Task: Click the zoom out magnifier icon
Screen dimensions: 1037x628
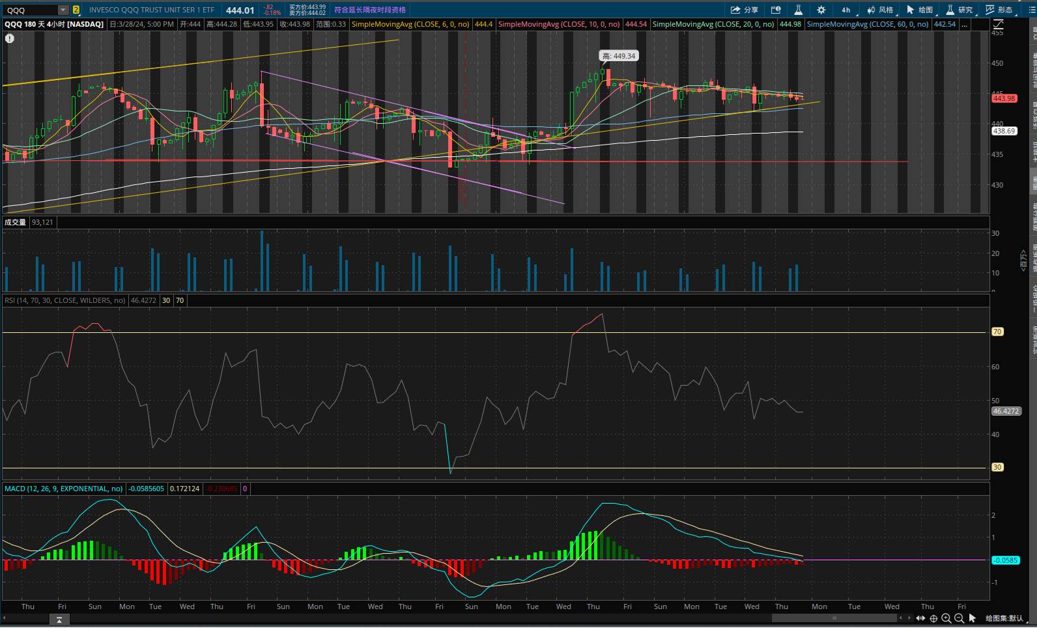Action: 959,618
